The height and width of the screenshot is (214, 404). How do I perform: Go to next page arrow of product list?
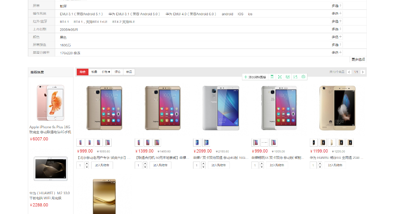pos(363,72)
